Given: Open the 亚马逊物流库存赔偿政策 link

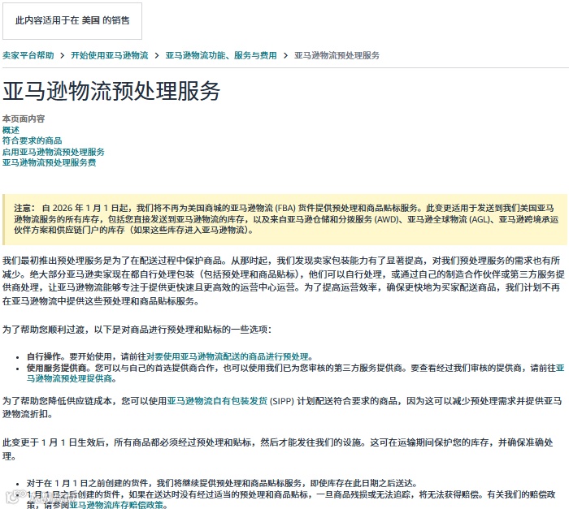Looking at the screenshot, I should point(115,505).
